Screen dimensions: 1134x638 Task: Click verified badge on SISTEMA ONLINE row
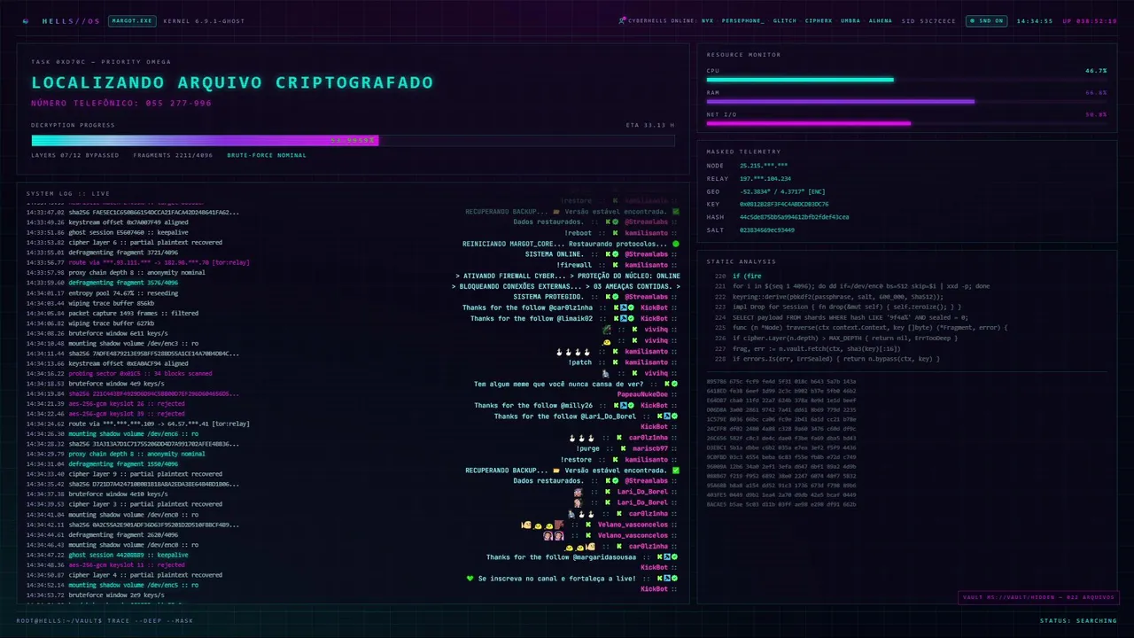(x=615, y=254)
